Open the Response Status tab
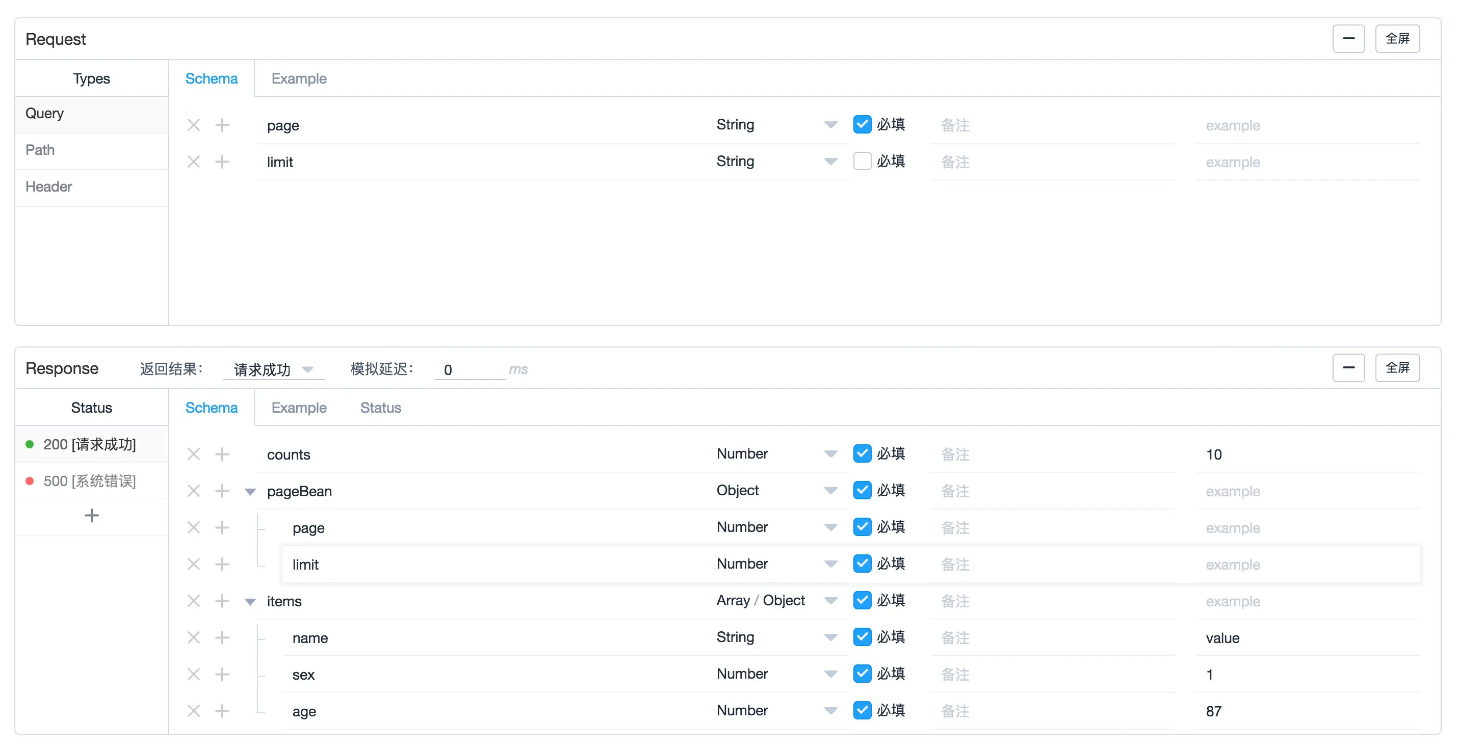The image size is (1458, 750). [380, 408]
